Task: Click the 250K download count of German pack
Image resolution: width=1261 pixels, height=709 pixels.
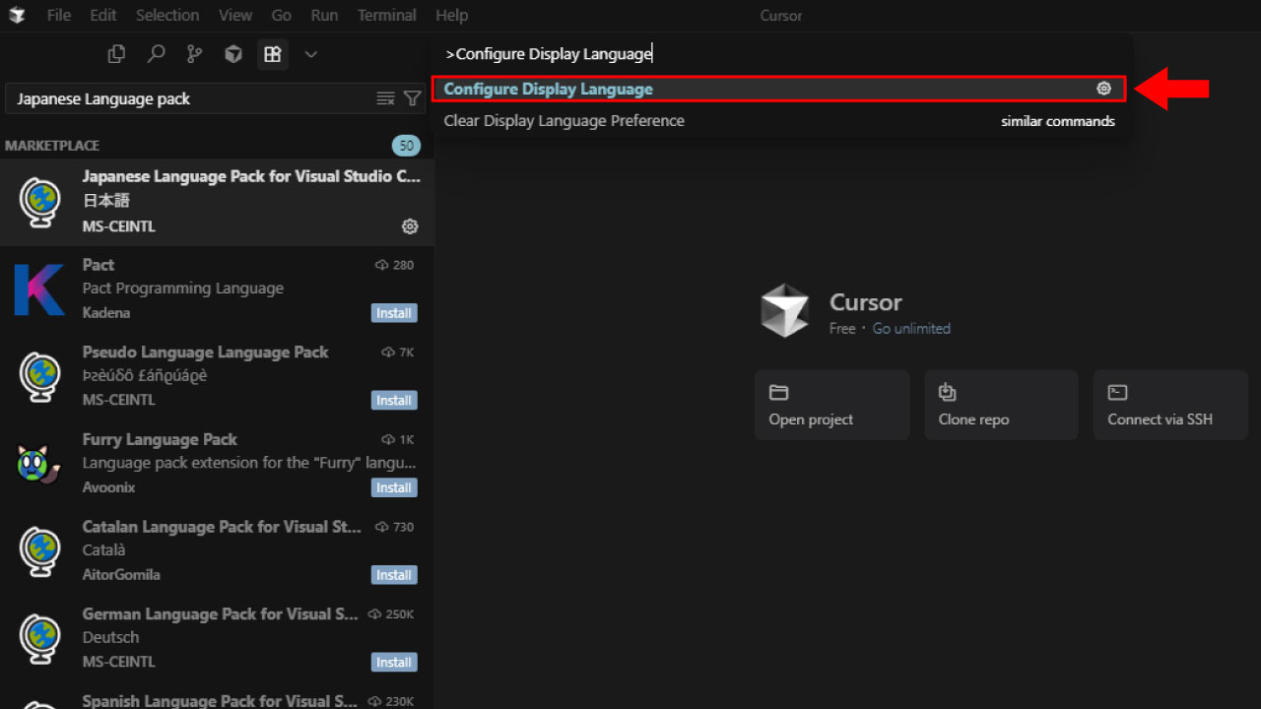Action: tap(391, 614)
